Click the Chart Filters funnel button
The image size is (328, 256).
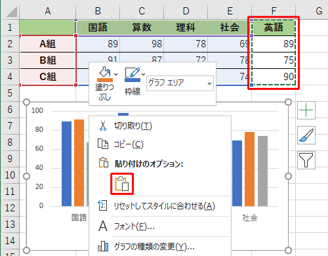[x=306, y=160]
